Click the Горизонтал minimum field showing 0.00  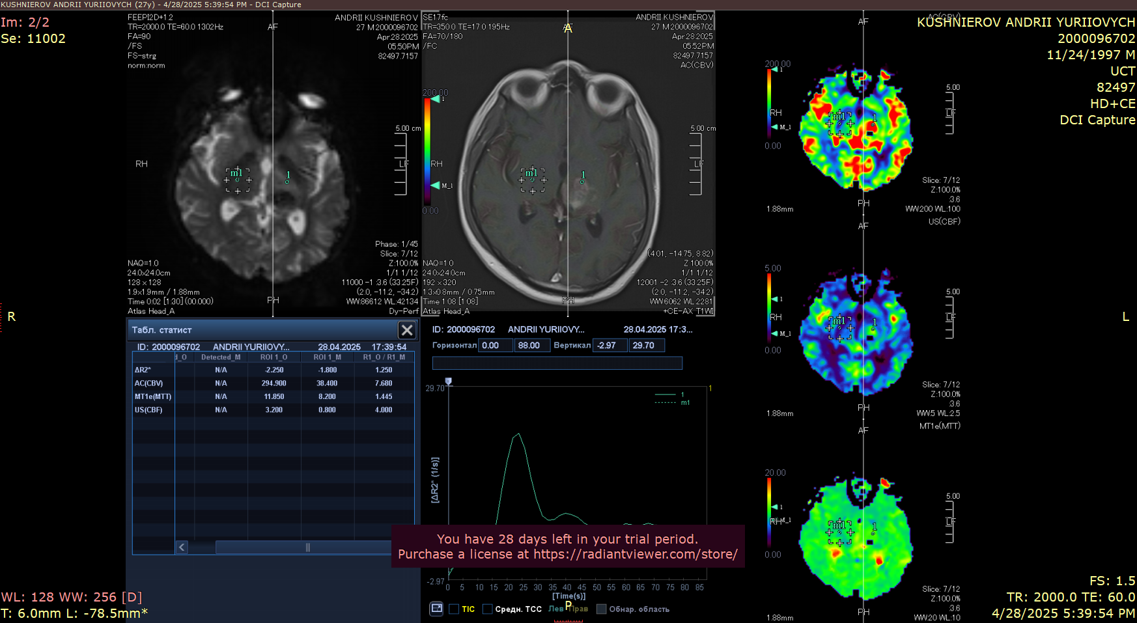click(x=495, y=346)
